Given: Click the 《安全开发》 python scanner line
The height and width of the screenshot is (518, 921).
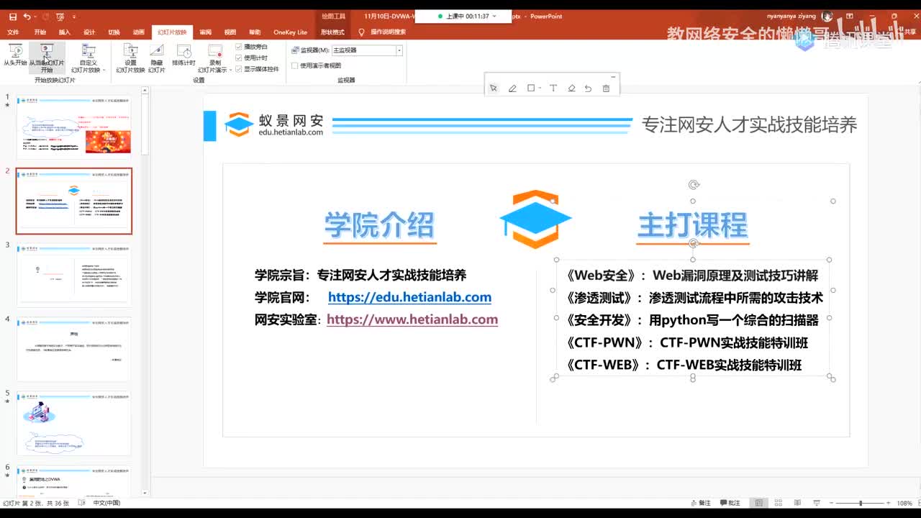Looking at the screenshot, I should click(692, 319).
